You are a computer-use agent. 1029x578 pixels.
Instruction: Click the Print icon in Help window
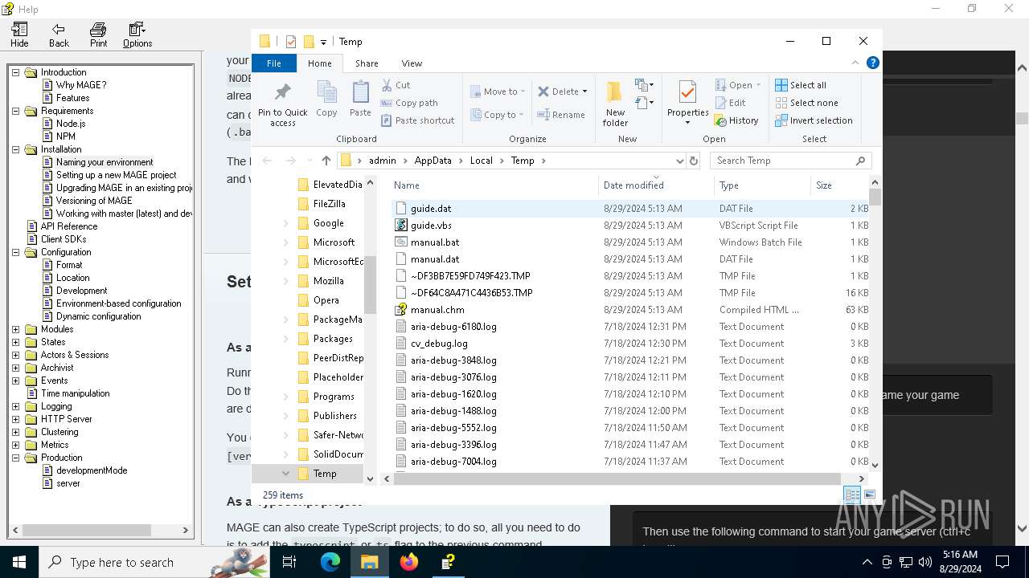coord(98,35)
